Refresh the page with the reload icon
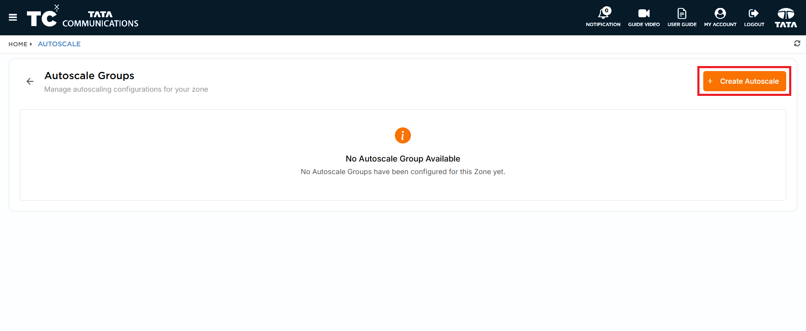Image resolution: width=806 pixels, height=331 pixels. 797,43
